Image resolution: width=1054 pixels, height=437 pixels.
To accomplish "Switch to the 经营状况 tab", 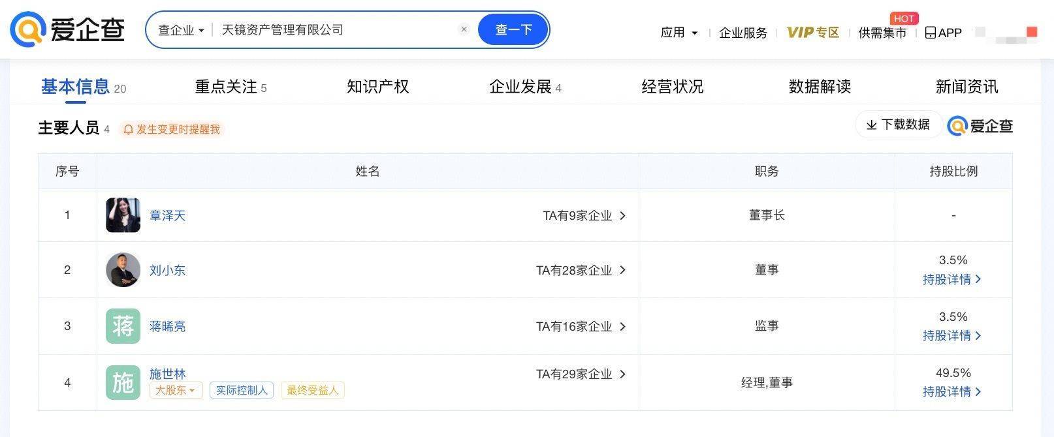I will click(672, 86).
